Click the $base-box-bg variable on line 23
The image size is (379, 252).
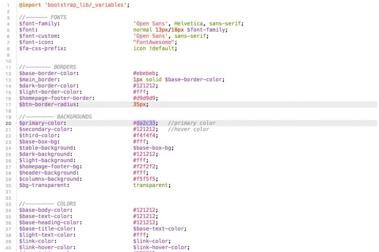pyautogui.click(x=39, y=142)
